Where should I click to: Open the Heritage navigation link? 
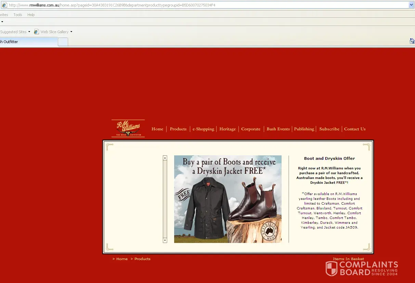click(x=228, y=129)
